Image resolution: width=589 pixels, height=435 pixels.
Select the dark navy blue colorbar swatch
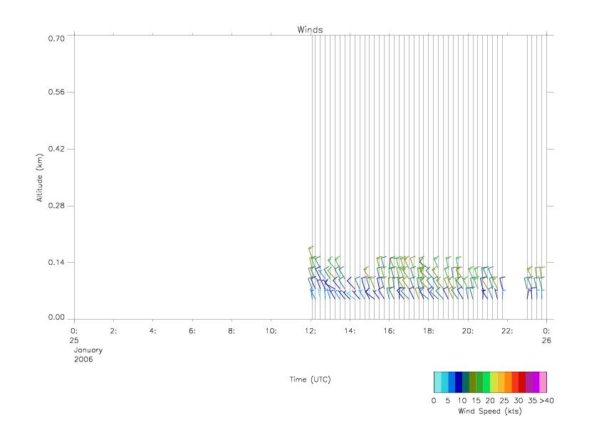pyautogui.click(x=458, y=382)
